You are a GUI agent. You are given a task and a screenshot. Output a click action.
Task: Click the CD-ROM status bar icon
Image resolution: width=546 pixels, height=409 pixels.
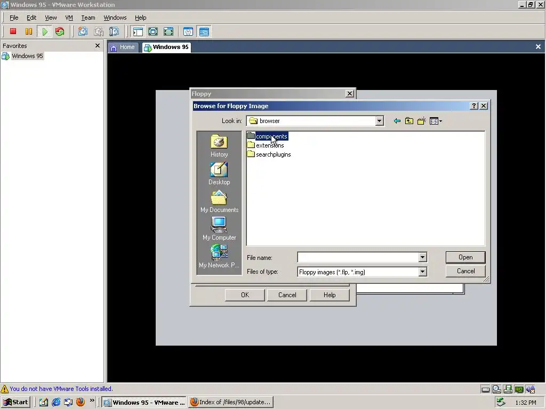click(x=496, y=389)
